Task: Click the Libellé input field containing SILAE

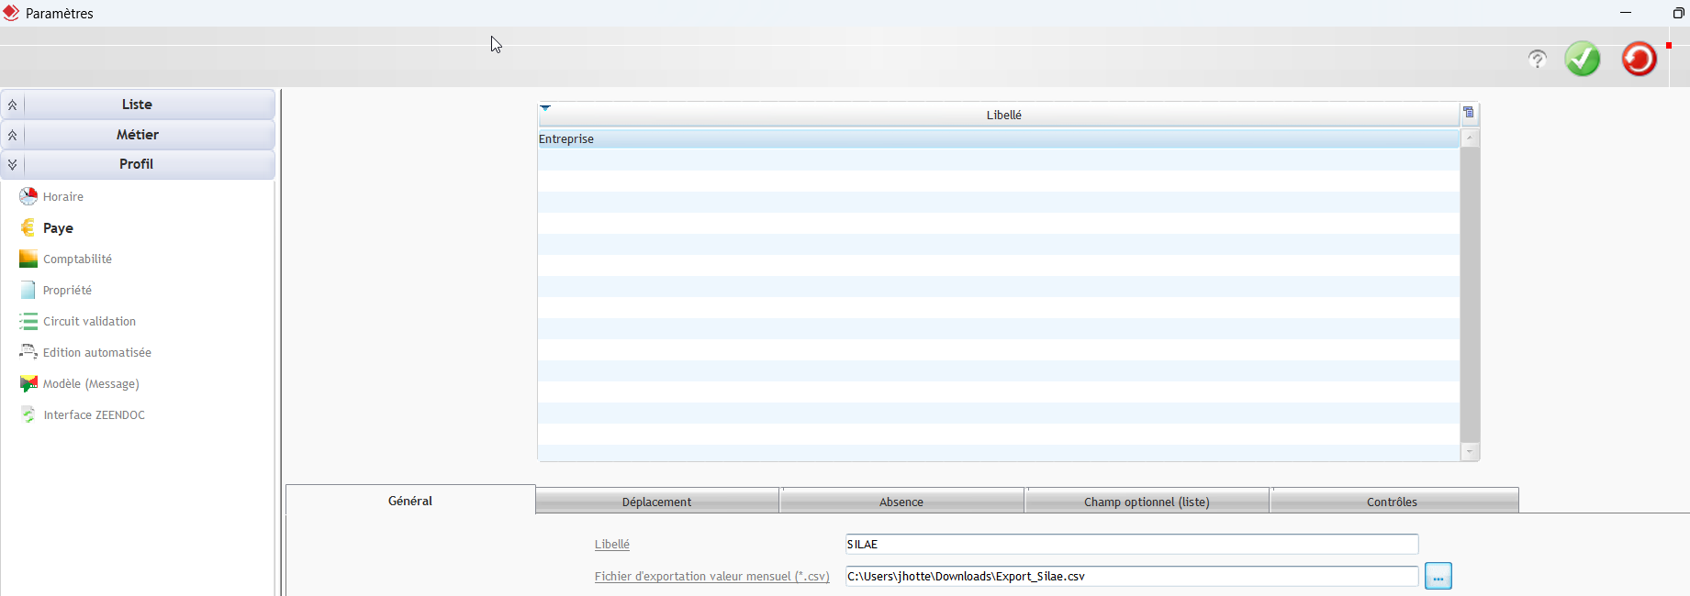Action: [x=1131, y=545]
